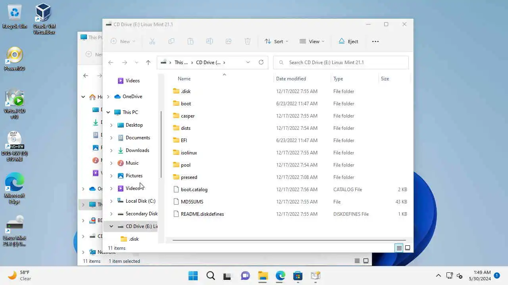Open the Chat icon on taskbar
Viewport: 508px width, 285px height.
[x=245, y=275]
